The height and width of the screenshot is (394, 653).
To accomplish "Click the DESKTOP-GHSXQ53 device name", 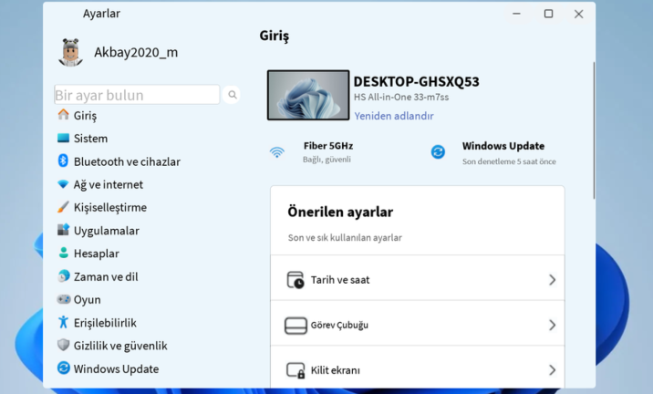I will [417, 82].
